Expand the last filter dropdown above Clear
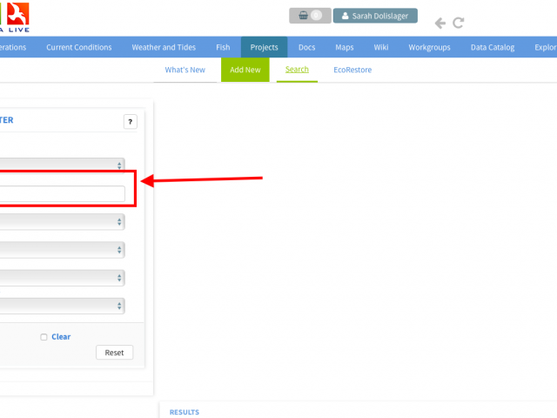 pos(61,306)
